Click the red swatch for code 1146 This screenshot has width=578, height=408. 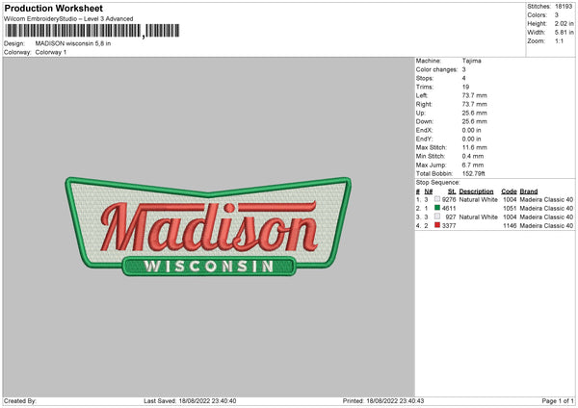coord(437,225)
